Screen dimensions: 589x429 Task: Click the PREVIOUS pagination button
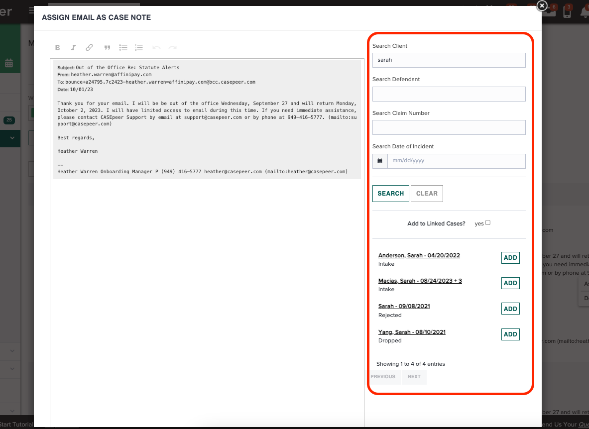click(383, 377)
